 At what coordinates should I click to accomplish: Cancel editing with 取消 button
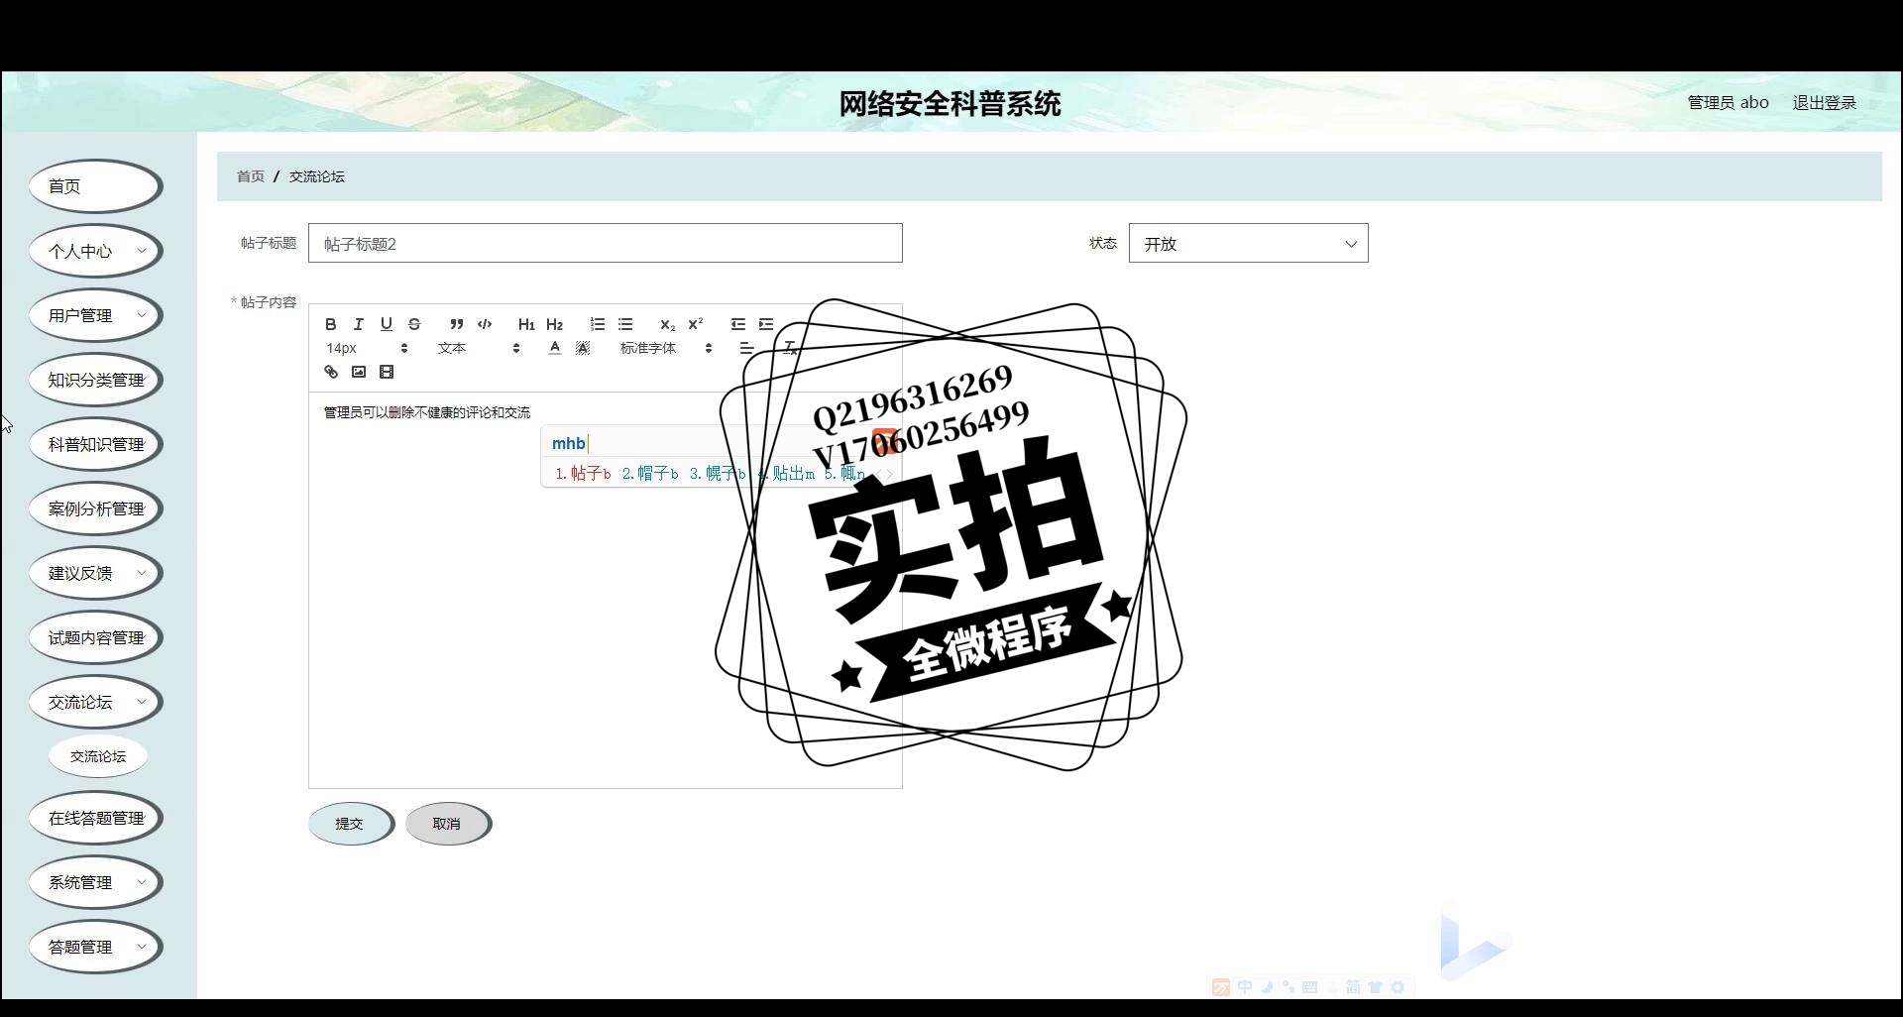click(448, 824)
